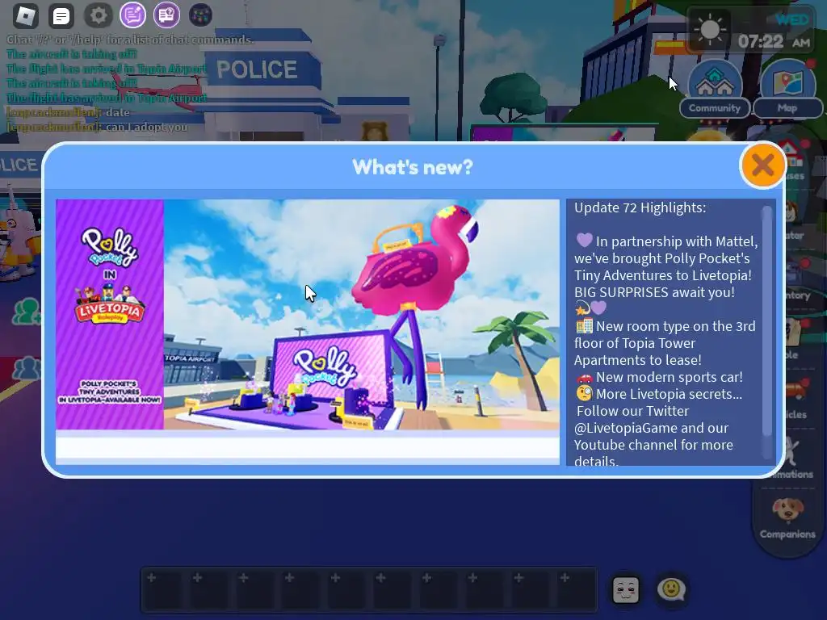Screen dimensions: 827x620
Task: Open the yellow smiley emote icon
Action: pos(671,589)
